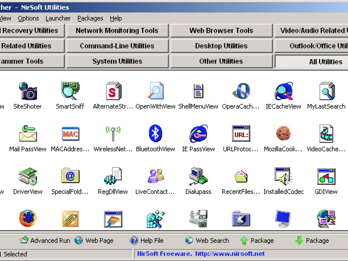348x261 pixels.
Task: Open the Launcher menu
Action: (x=58, y=18)
